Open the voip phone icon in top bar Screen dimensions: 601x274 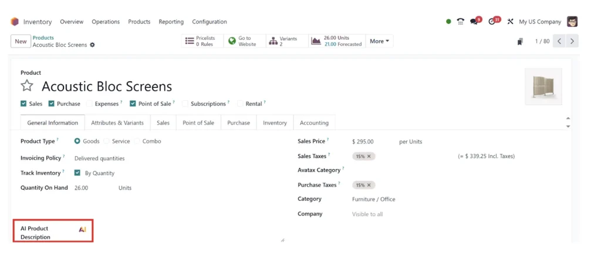pyautogui.click(x=461, y=22)
